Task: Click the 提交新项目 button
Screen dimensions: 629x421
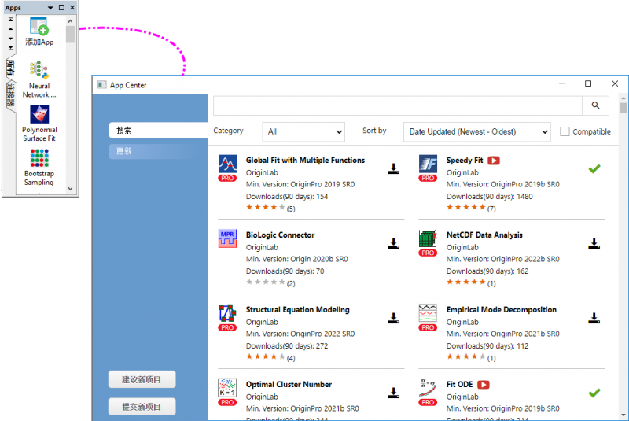Action: coord(142,407)
